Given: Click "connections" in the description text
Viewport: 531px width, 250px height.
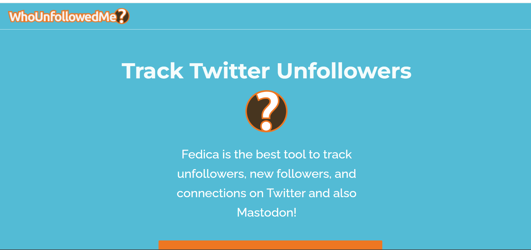Looking at the screenshot, I should pyautogui.click(x=211, y=193).
